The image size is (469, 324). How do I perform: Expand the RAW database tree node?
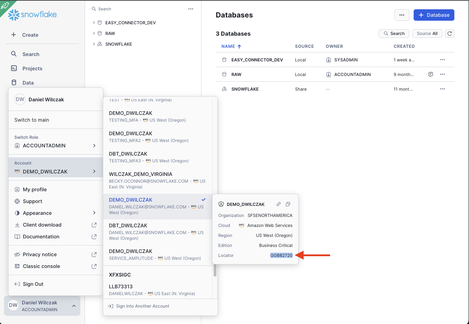coord(94,33)
